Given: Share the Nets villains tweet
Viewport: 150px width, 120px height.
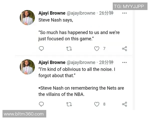Looking at the screenshot, I should tap(124, 104).
